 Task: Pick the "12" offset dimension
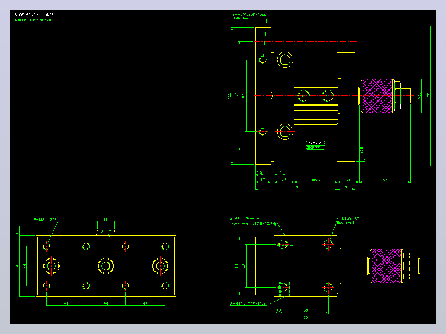[x=279, y=172]
